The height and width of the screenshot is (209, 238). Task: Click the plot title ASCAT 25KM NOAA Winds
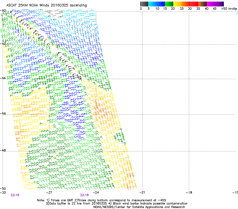tap(28, 5)
